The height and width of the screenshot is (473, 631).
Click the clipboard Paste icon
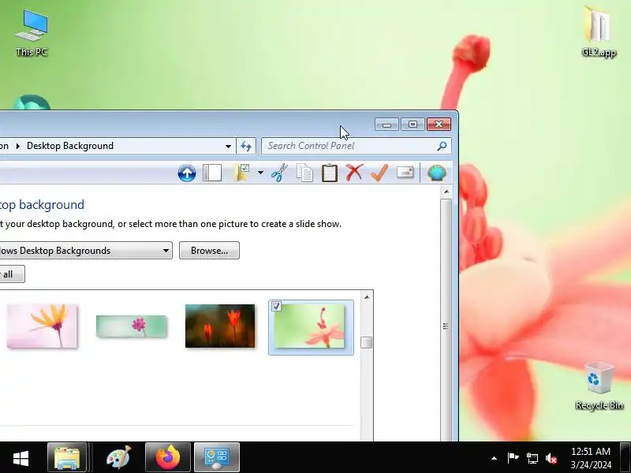coord(330,173)
